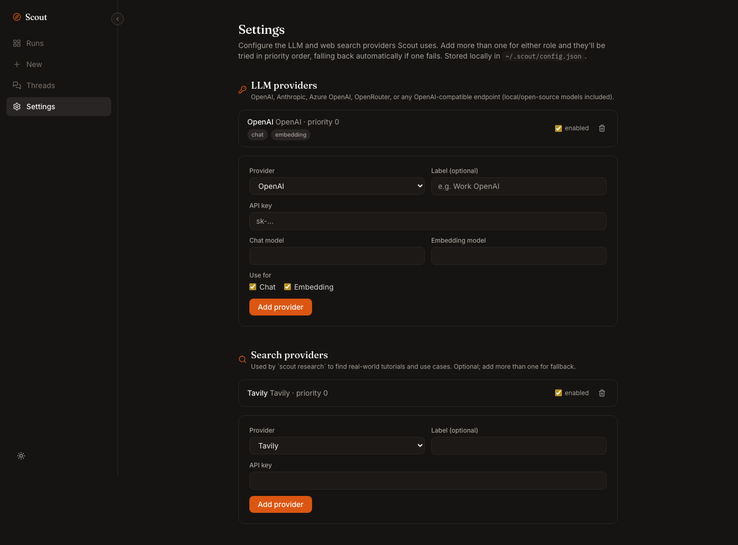
Task: Uncheck the Embedding use-for checkbox
Action: click(x=288, y=287)
